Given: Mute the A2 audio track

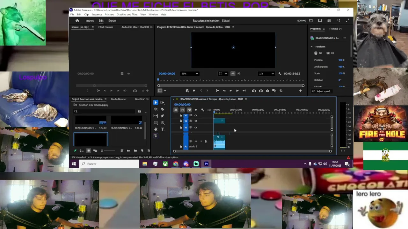Looking at the screenshot, I should [x=196, y=141].
